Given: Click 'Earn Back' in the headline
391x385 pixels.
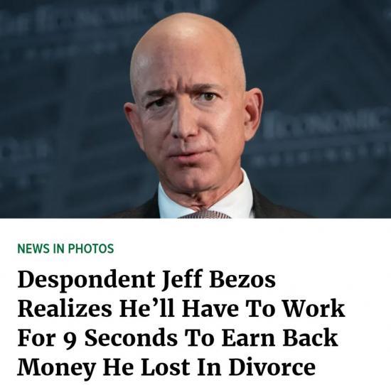Looking at the screenshot, I should point(280,337).
